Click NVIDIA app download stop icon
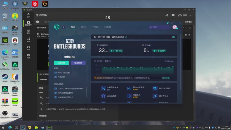This screenshot has width=231, height=130. click(189, 35)
